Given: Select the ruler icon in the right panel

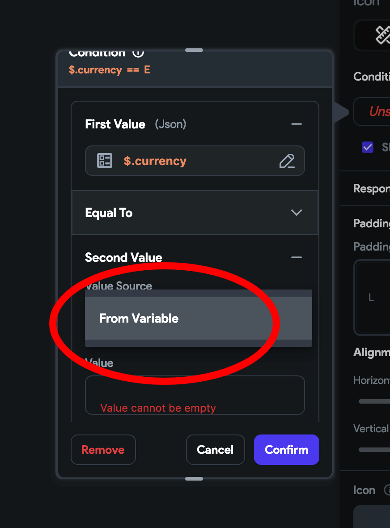Looking at the screenshot, I should pyautogui.click(x=383, y=35).
